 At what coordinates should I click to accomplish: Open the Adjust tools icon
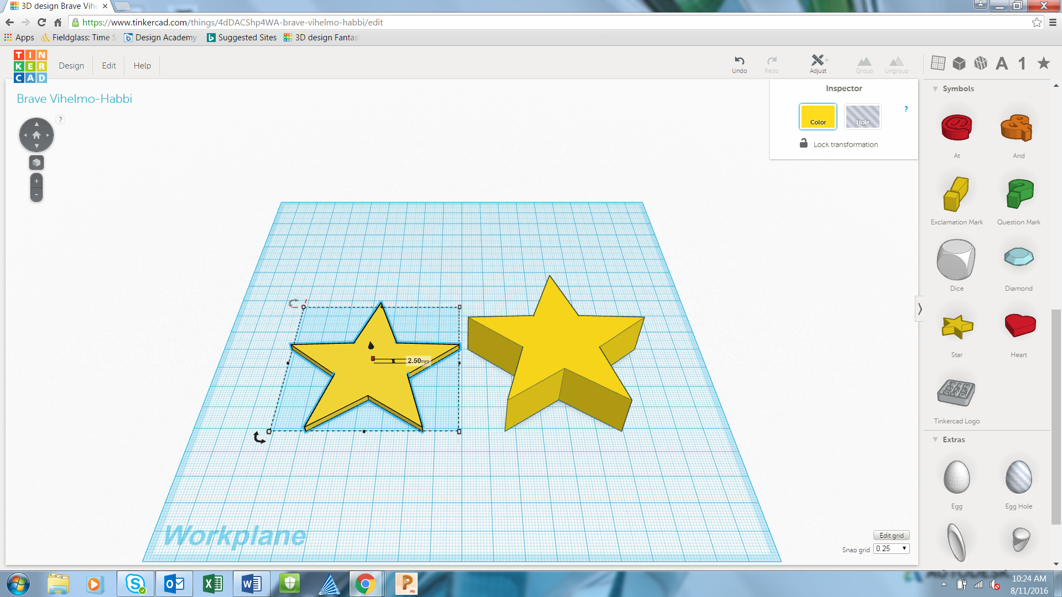click(818, 60)
